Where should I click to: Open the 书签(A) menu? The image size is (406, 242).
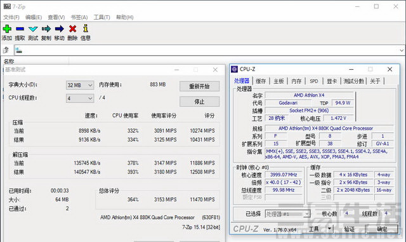coord(79,17)
